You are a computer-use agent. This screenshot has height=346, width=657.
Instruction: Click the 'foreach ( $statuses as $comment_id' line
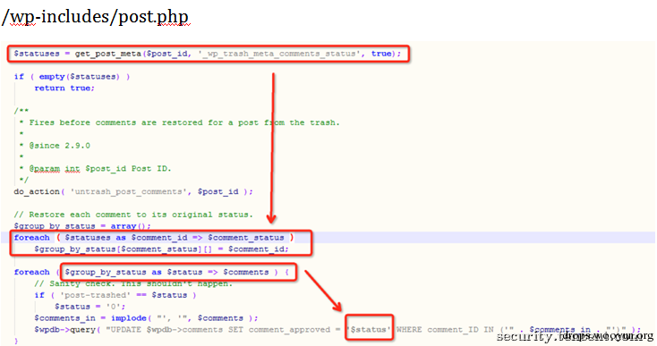coord(154,238)
